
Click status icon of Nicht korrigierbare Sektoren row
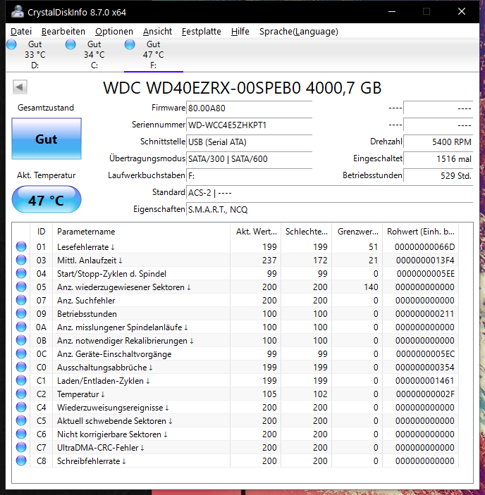pyautogui.click(x=21, y=434)
